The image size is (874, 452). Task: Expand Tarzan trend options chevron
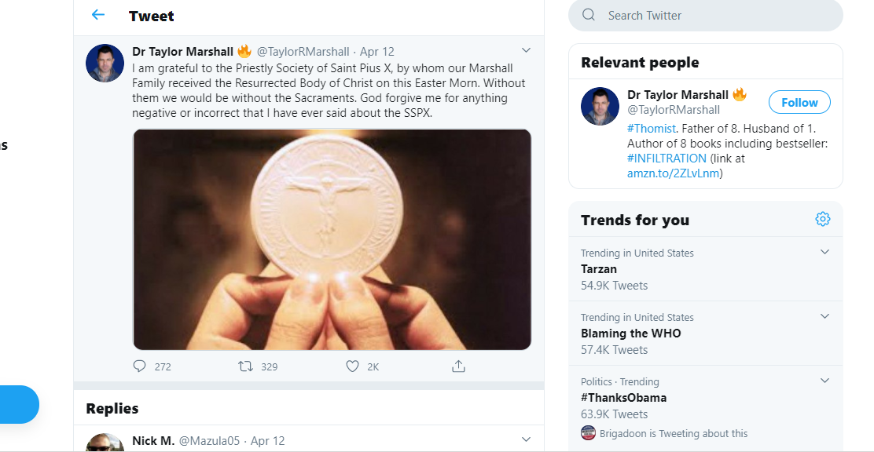click(824, 252)
